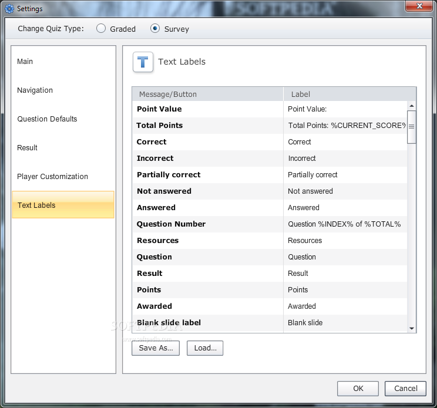Click the scrollbar up arrow in table
This screenshot has height=408, width=437.
coord(411,106)
